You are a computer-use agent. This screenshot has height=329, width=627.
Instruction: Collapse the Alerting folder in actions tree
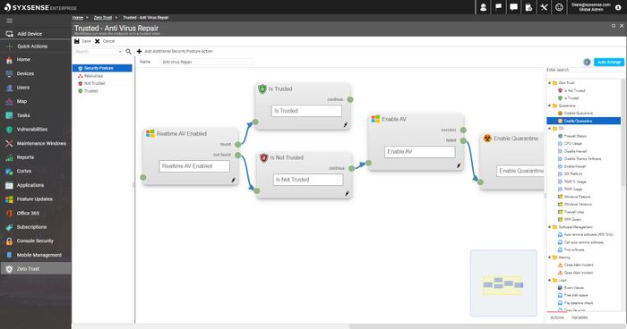click(549, 257)
